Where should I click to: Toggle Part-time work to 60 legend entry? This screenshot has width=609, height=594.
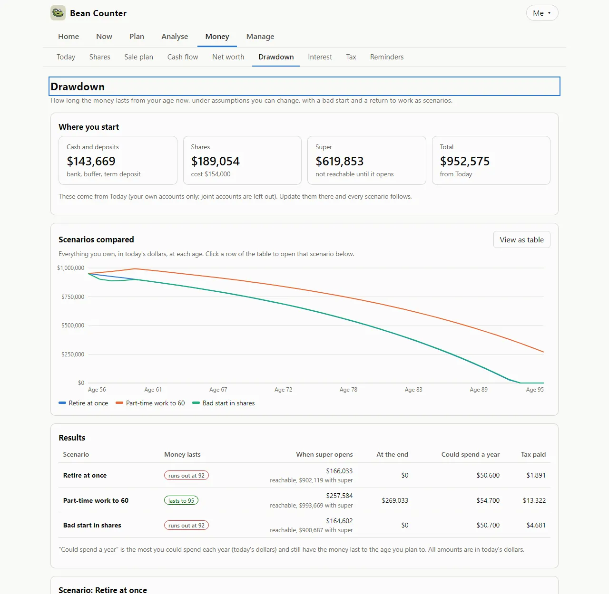tap(150, 403)
